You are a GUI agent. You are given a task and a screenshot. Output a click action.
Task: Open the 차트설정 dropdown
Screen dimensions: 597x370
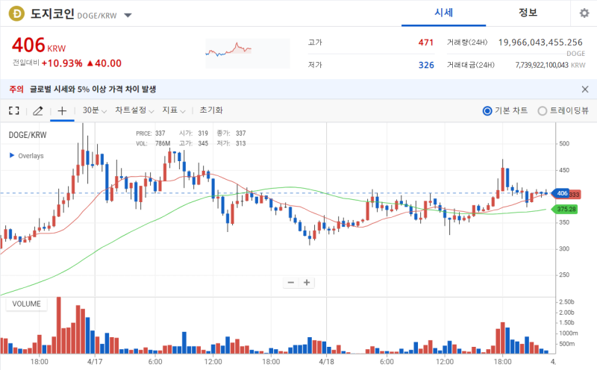tap(134, 110)
